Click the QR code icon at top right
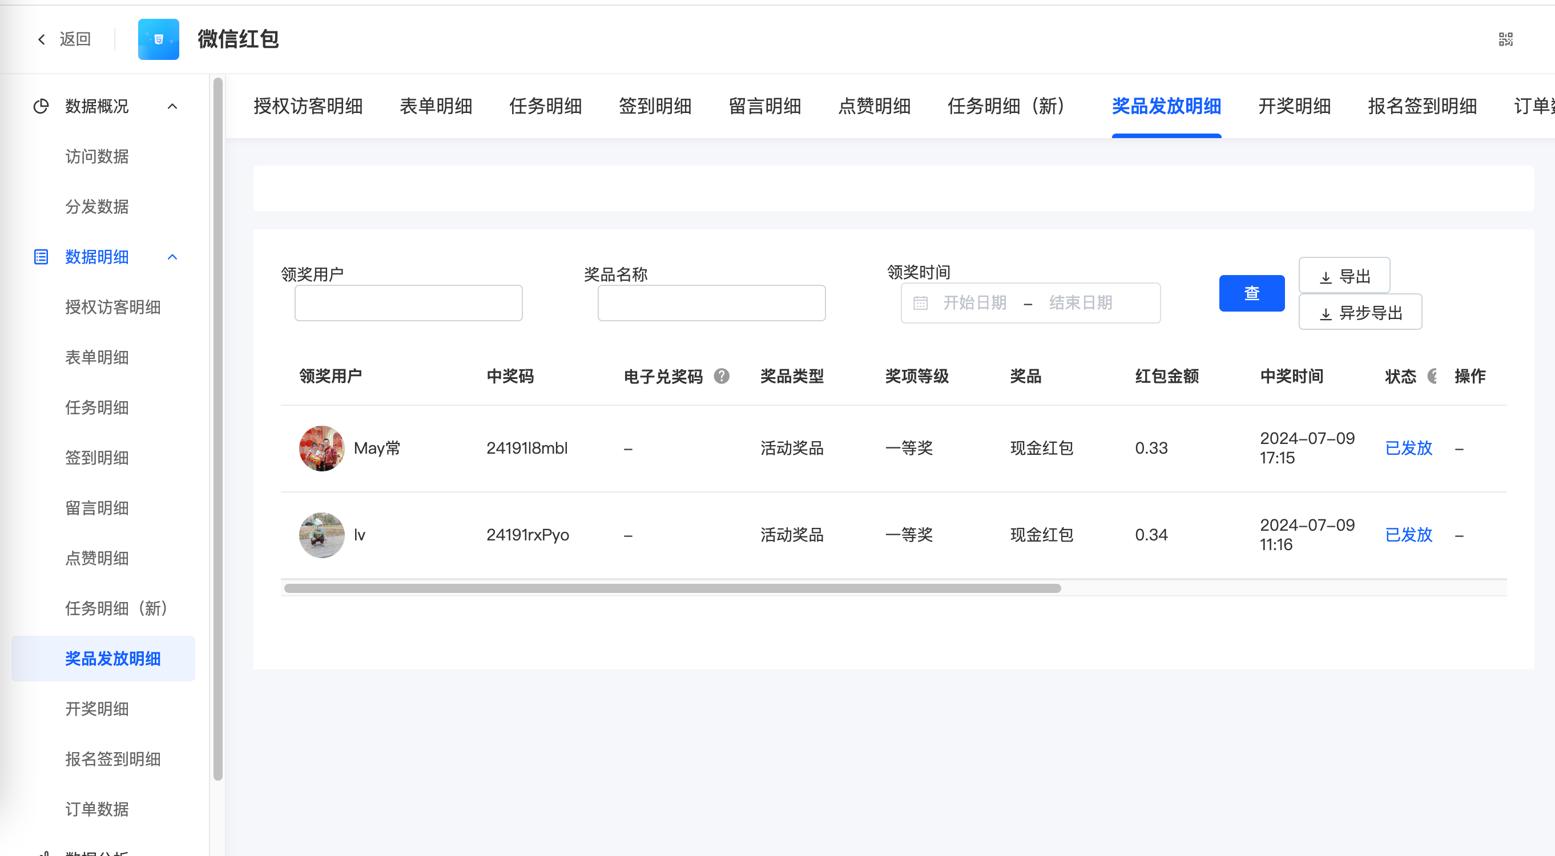Screen dimensions: 1555x856 pyautogui.click(x=1505, y=40)
